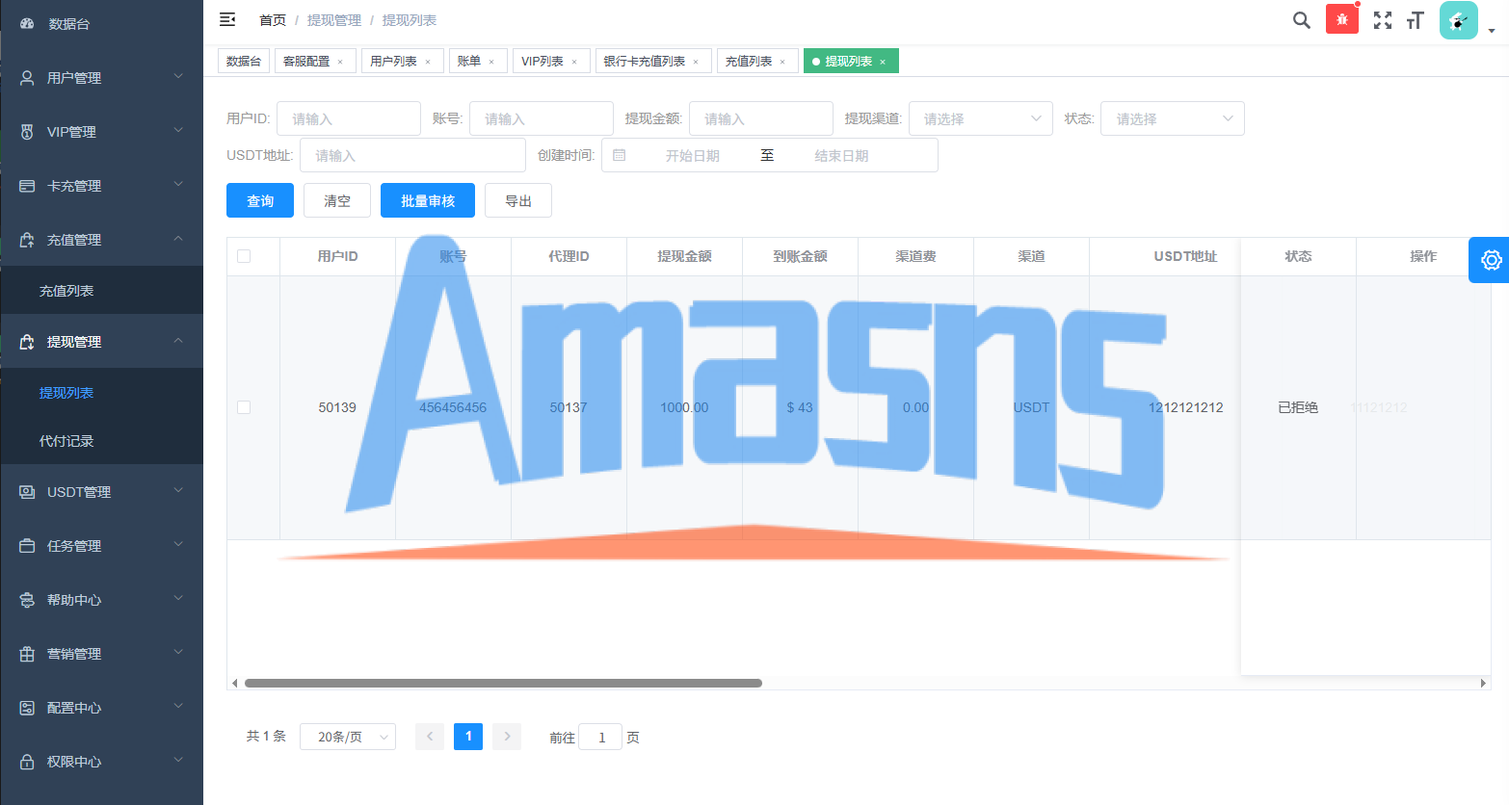Open the 状态 dropdown filter
Viewport: 1509px width, 805px height.
point(1172,118)
